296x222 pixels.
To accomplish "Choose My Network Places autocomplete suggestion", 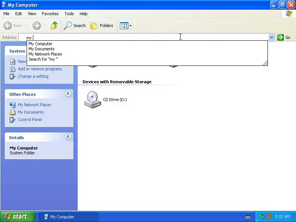I will (x=147, y=54).
